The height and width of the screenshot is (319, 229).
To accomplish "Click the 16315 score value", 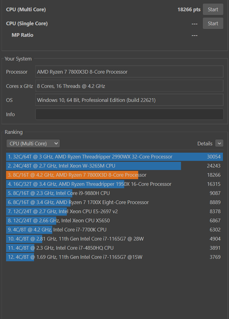I will click(214, 184).
